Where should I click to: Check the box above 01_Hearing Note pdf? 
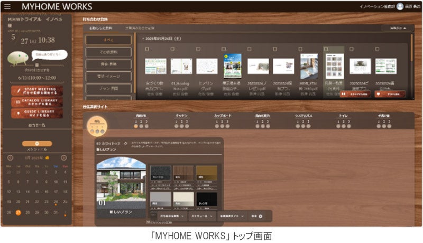click(172, 49)
